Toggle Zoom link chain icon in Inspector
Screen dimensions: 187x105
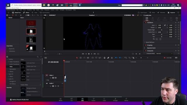coord(165,25)
